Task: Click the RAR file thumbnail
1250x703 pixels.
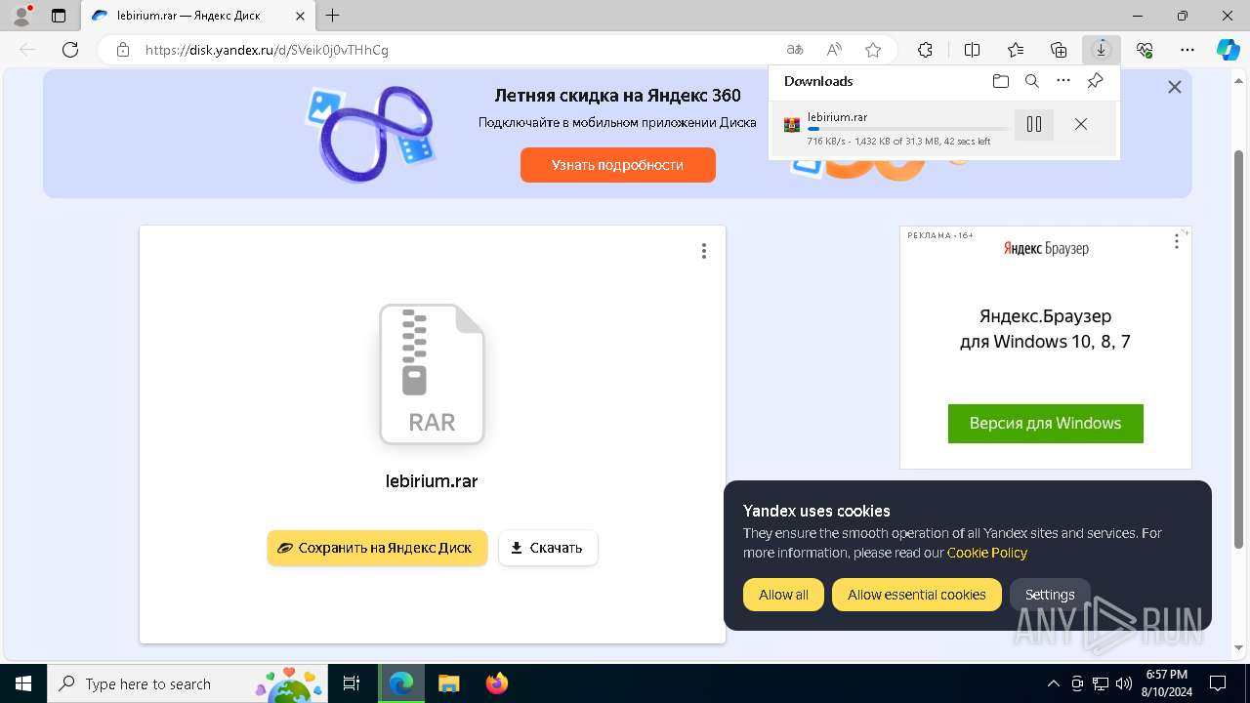Action: tap(432, 374)
